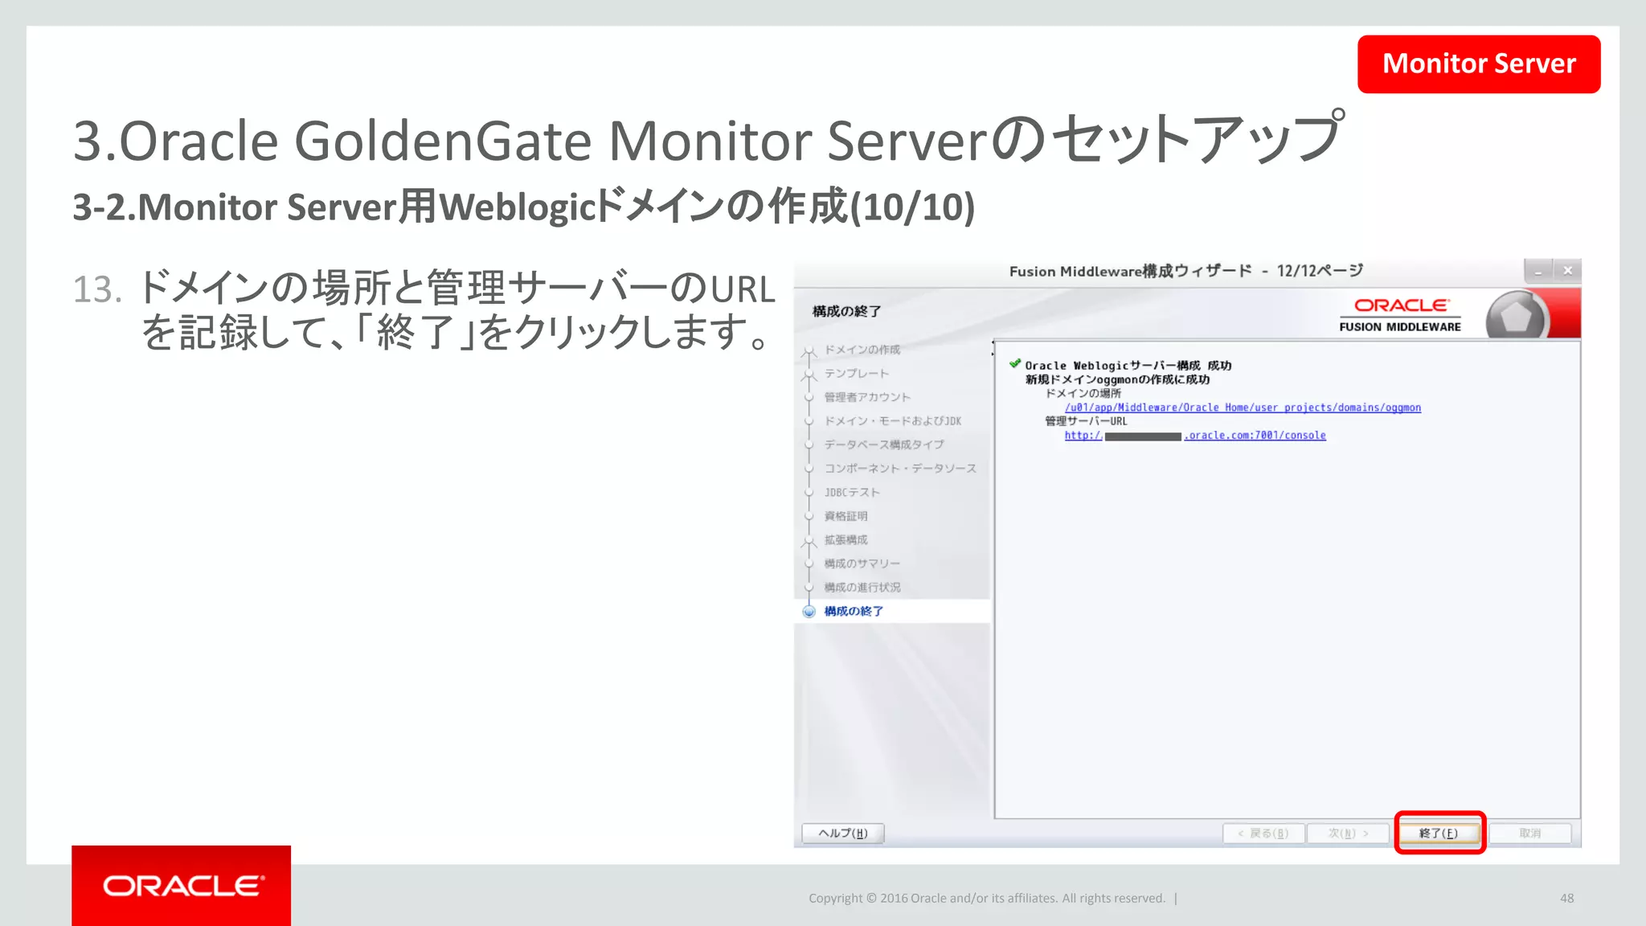The image size is (1646, 926).
Task: Select ドメイン・モードおよびJDK step
Action: point(892,421)
